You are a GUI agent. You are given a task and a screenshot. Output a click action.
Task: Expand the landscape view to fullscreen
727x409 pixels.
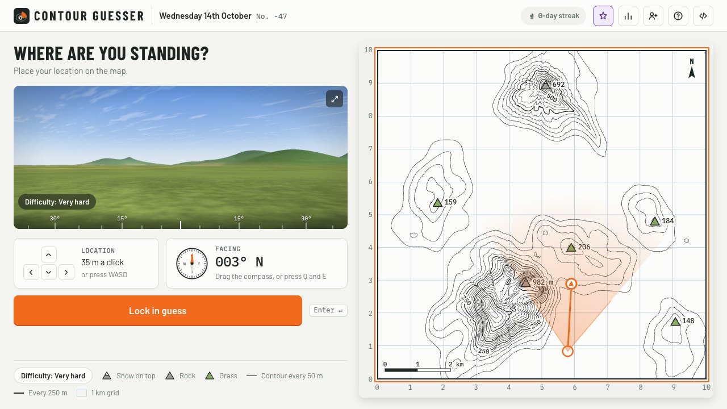click(x=335, y=99)
